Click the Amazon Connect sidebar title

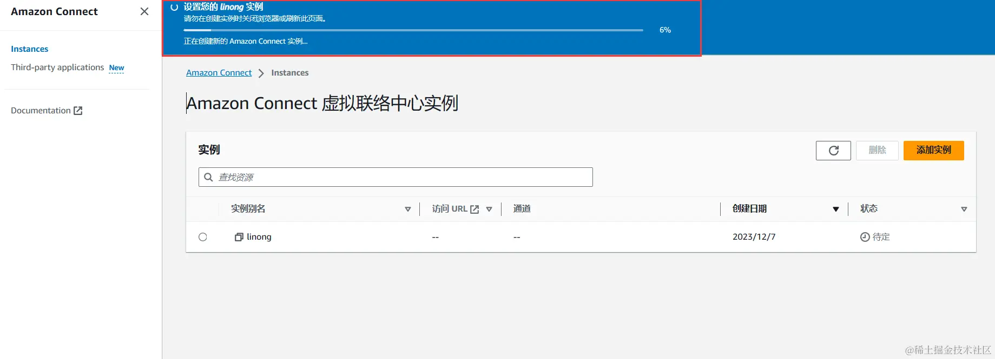coord(55,12)
